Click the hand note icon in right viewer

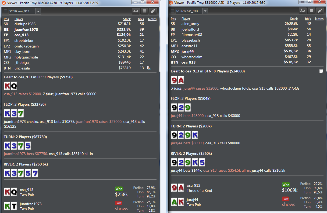pos(321,71)
